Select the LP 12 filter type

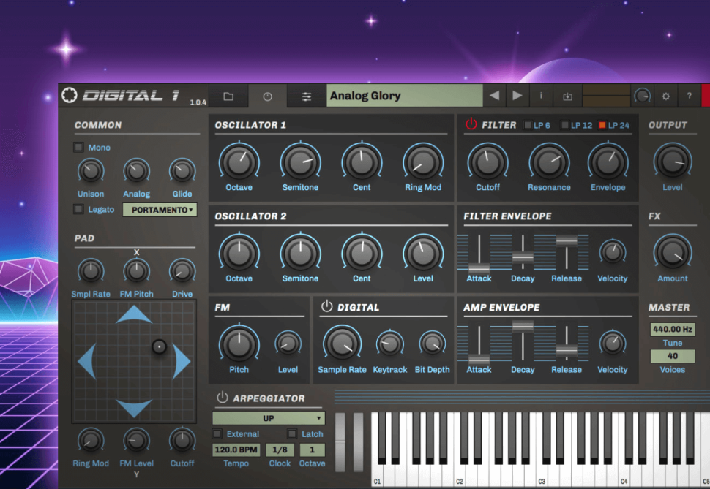(x=565, y=125)
